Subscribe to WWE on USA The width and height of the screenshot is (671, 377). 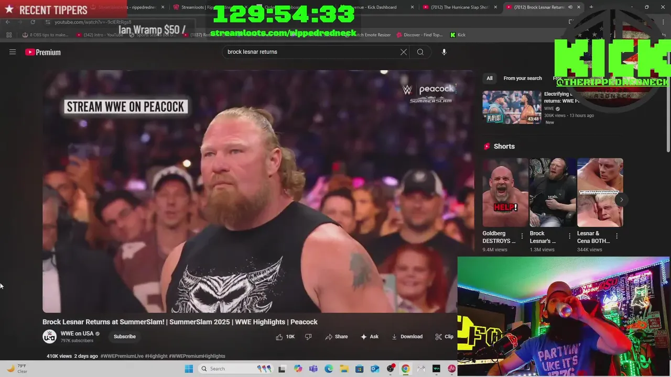point(125,337)
